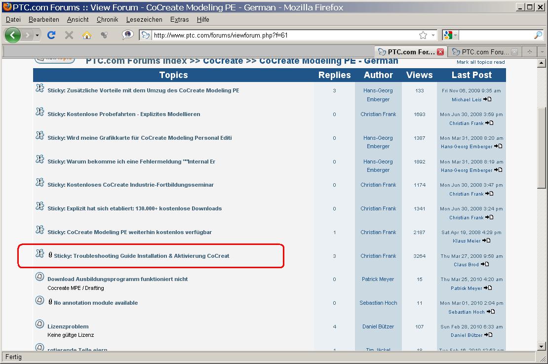Click 'Fertig' in the status bar

pos(14,357)
